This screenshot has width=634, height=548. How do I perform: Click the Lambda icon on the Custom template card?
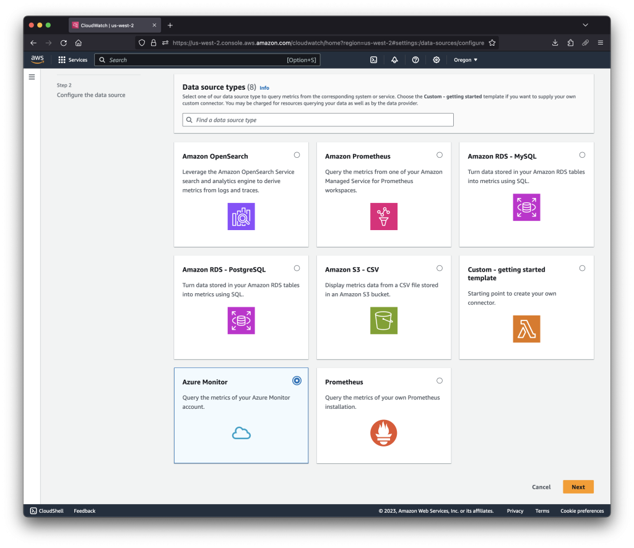[526, 328]
